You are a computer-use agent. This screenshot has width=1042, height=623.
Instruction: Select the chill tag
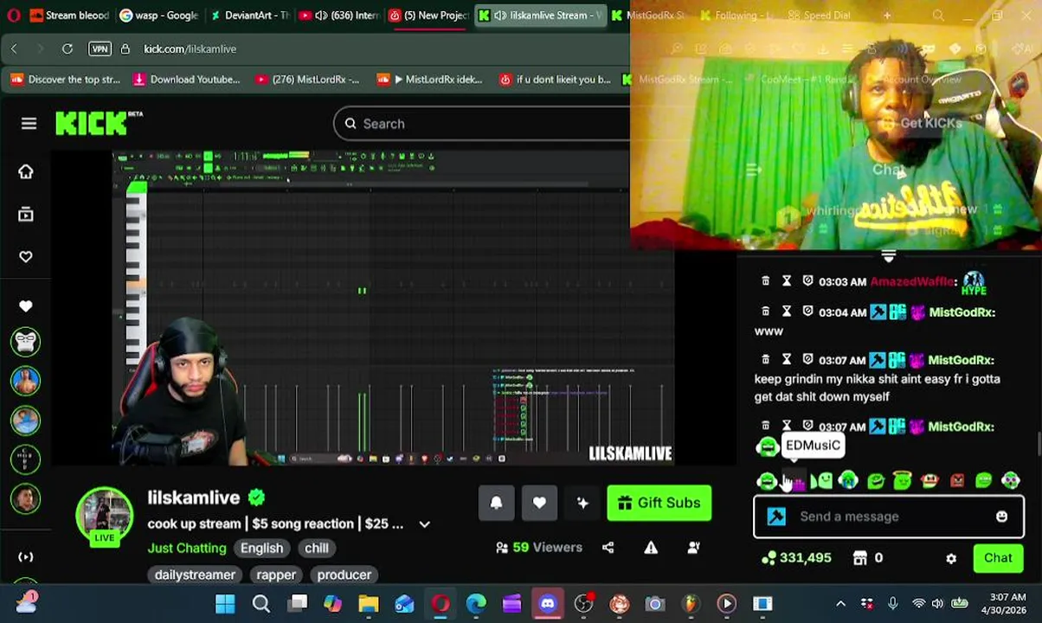316,548
